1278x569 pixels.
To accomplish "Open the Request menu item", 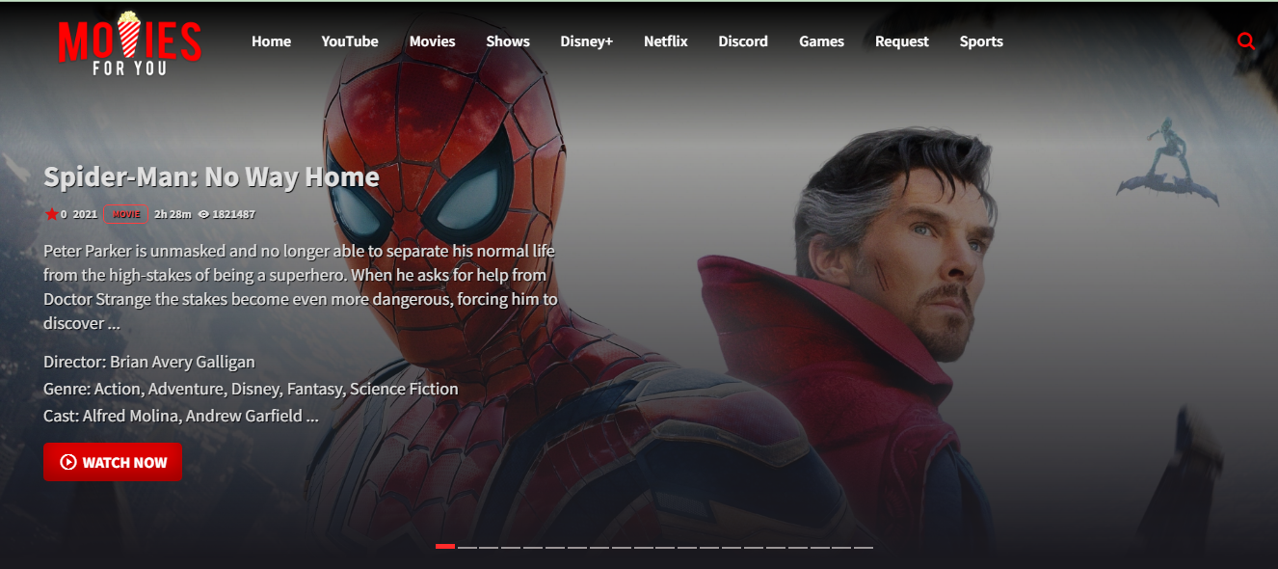I will (x=902, y=41).
